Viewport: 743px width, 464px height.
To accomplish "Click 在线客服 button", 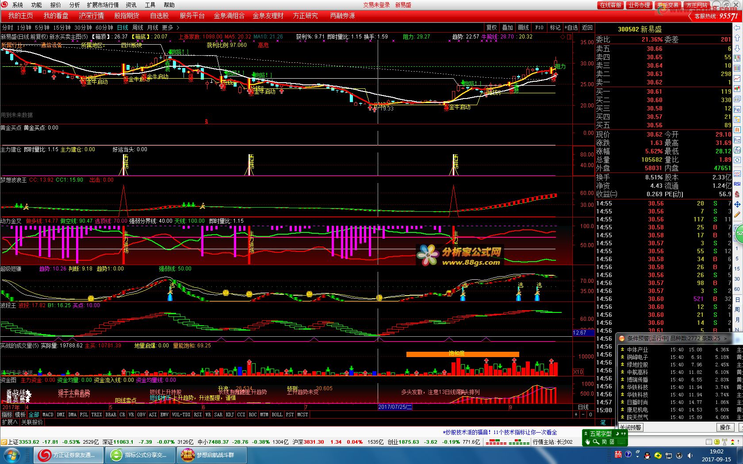I will point(610,5).
